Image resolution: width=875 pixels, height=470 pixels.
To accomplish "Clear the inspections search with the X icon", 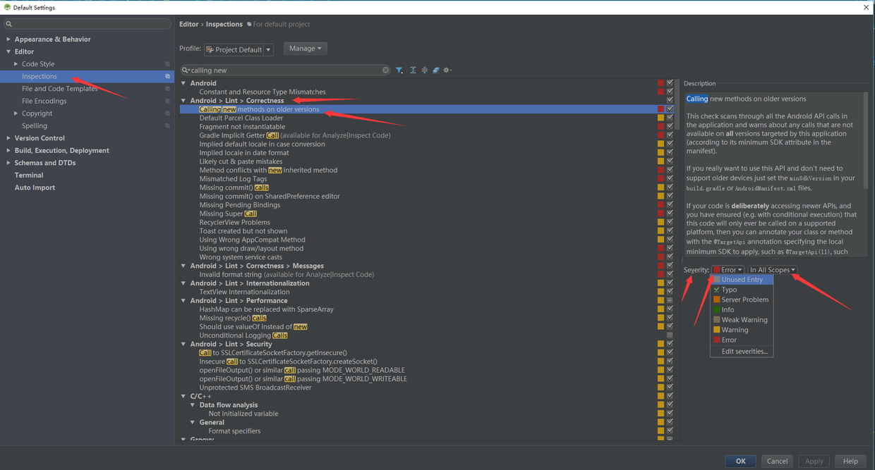I will coord(386,70).
